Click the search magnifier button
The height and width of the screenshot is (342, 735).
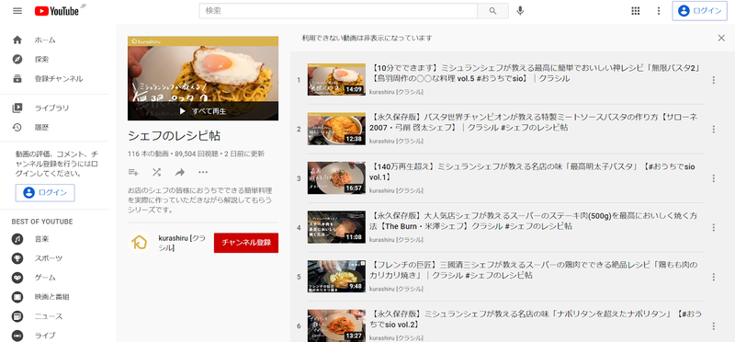(x=492, y=11)
